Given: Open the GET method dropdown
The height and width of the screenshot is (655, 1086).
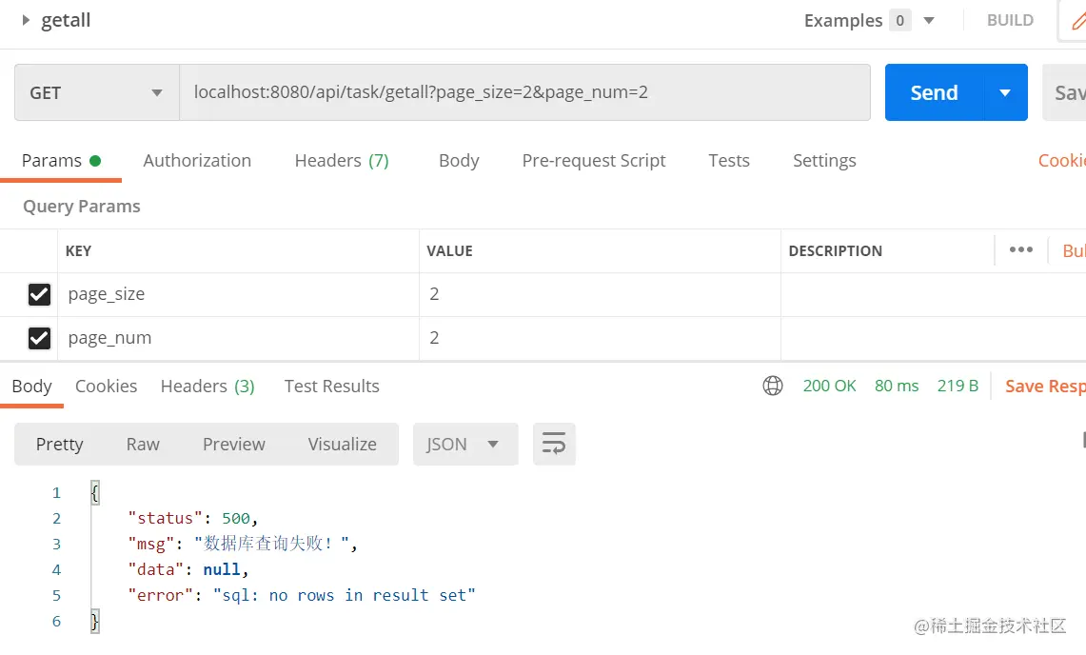Looking at the screenshot, I should (x=96, y=92).
